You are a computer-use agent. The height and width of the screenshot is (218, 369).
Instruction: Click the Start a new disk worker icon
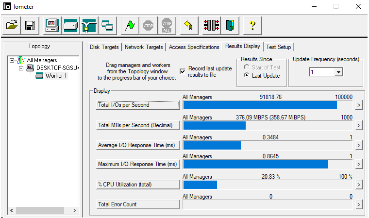click(70, 25)
